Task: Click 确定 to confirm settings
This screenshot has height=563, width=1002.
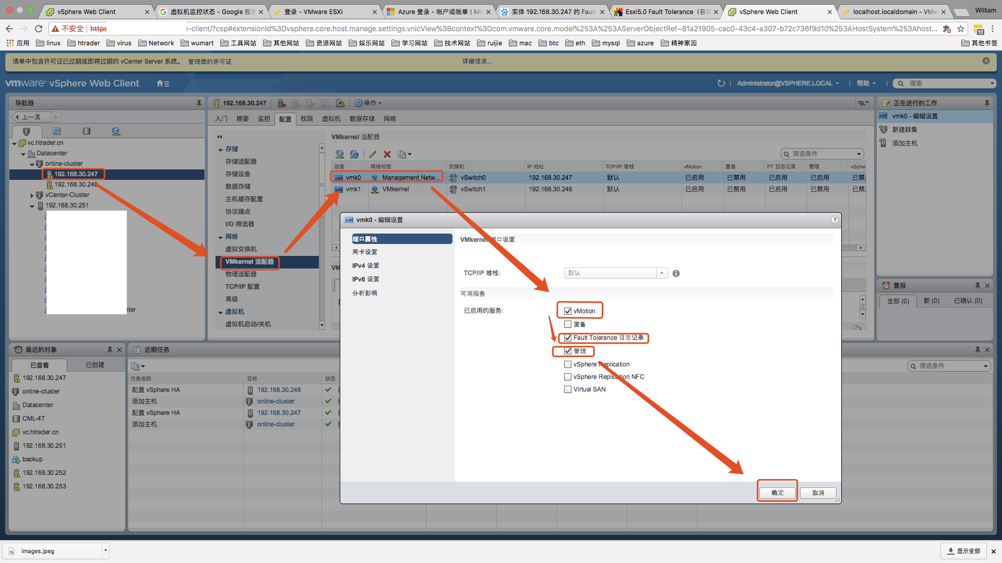Action: point(777,493)
